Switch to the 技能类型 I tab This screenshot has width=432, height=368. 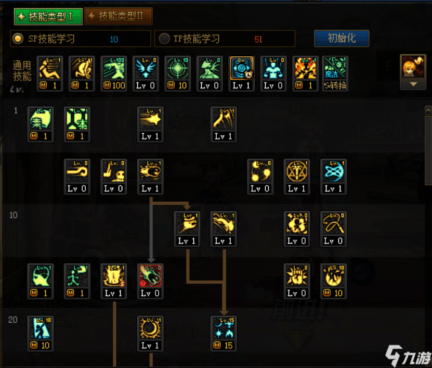pos(48,17)
